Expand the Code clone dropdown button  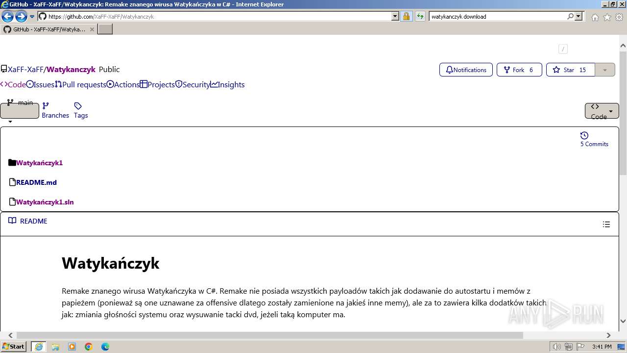pyautogui.click(x=602, y=111)
